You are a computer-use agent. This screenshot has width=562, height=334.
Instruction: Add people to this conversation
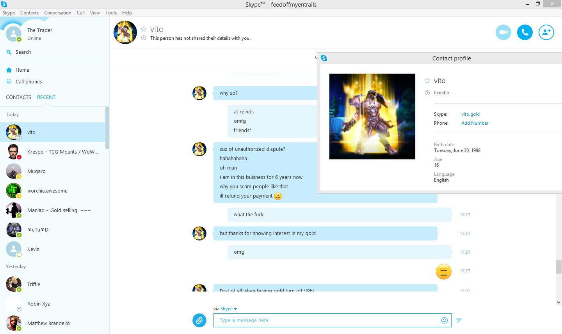click(x=546, y=32)
